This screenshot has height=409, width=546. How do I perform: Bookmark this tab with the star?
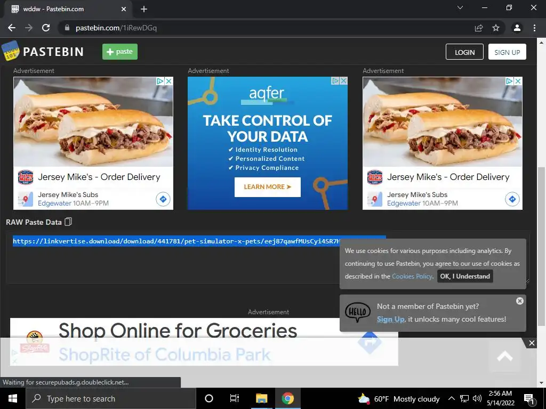[x=496, y=28]
